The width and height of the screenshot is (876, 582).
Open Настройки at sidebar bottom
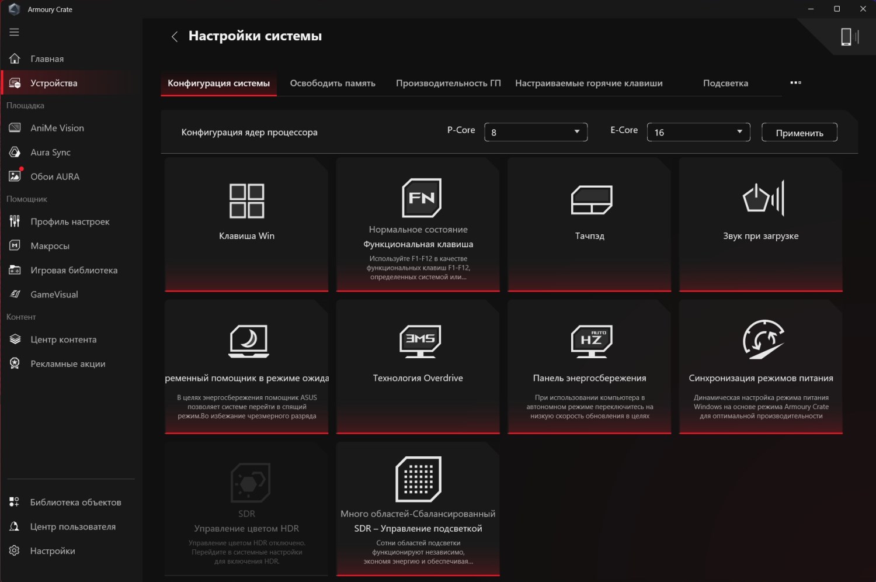tap(53, 551)
